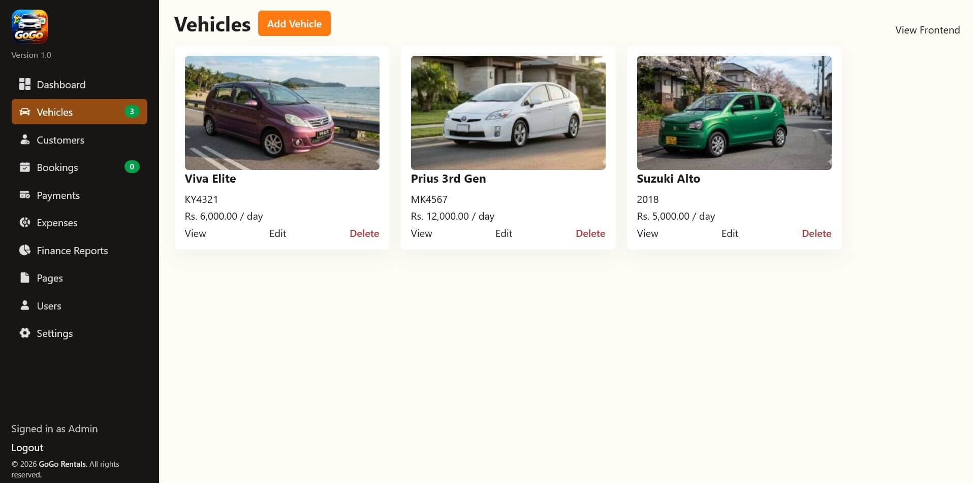Click the GoGo Rentals copyright text

coord(65,469)
